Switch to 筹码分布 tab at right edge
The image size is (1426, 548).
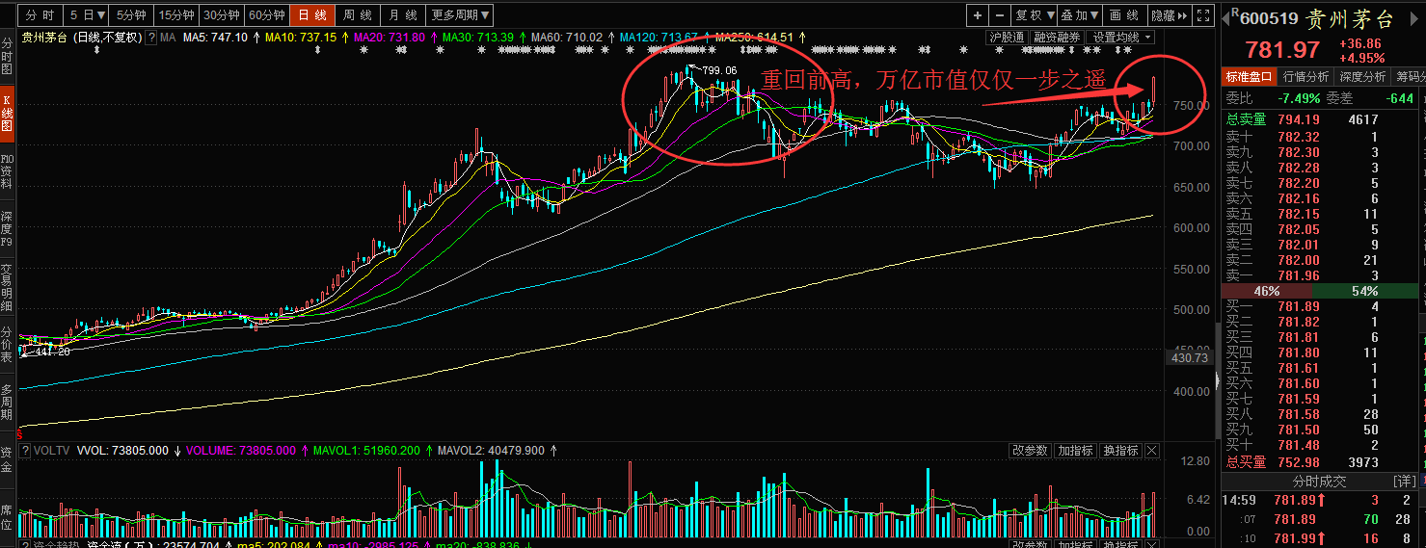coord(1409,77)
